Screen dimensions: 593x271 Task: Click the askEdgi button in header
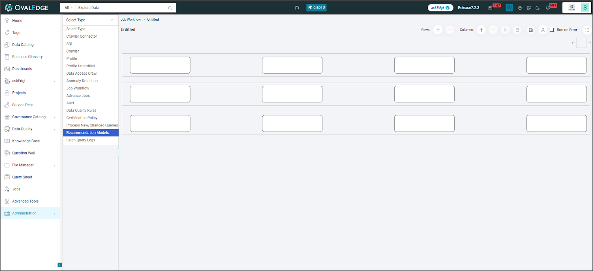coord(440,8)
